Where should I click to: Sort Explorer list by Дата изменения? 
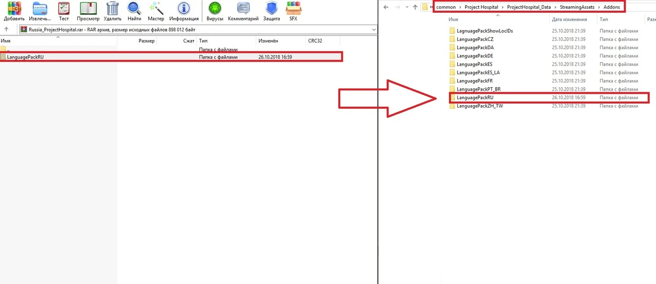click(x=569, y=19)
